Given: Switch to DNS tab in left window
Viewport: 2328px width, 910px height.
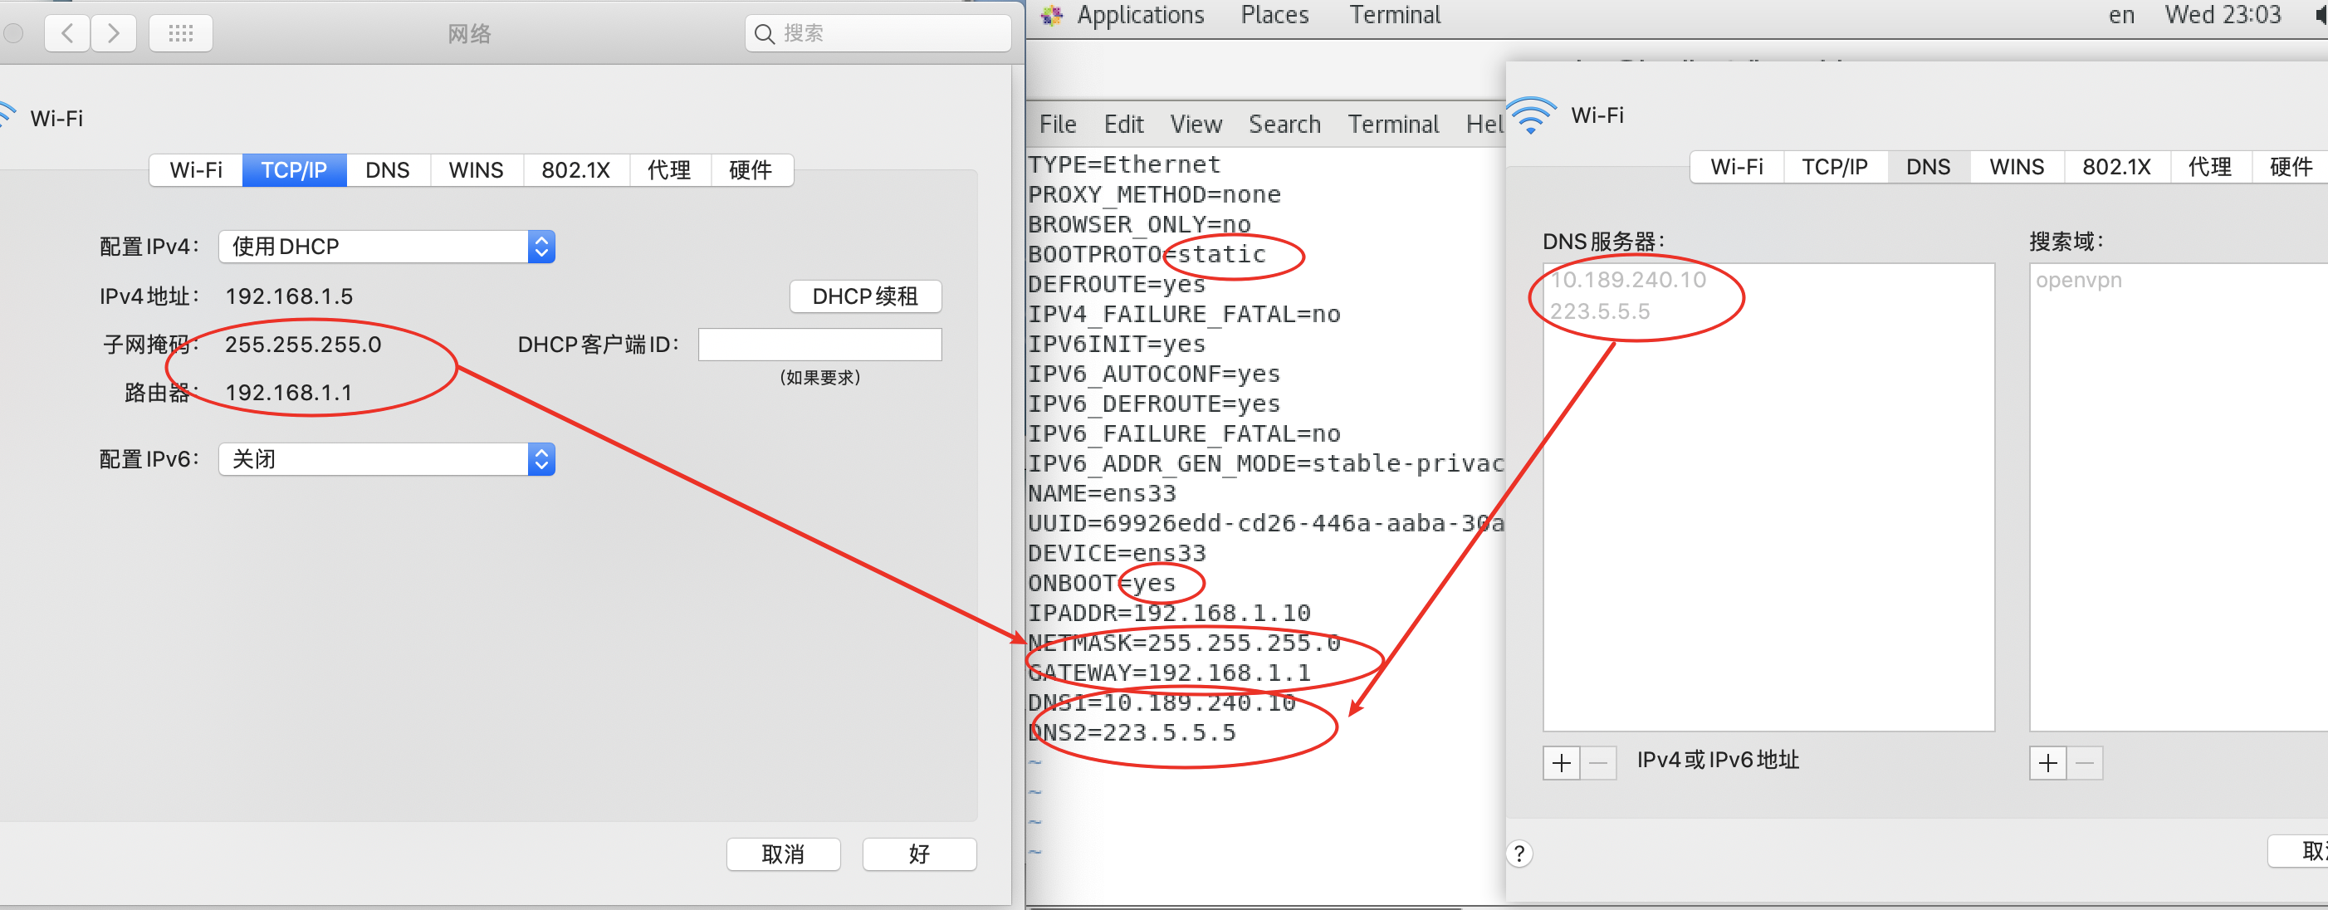Looking at the screenshot, I should pos(387,170).
